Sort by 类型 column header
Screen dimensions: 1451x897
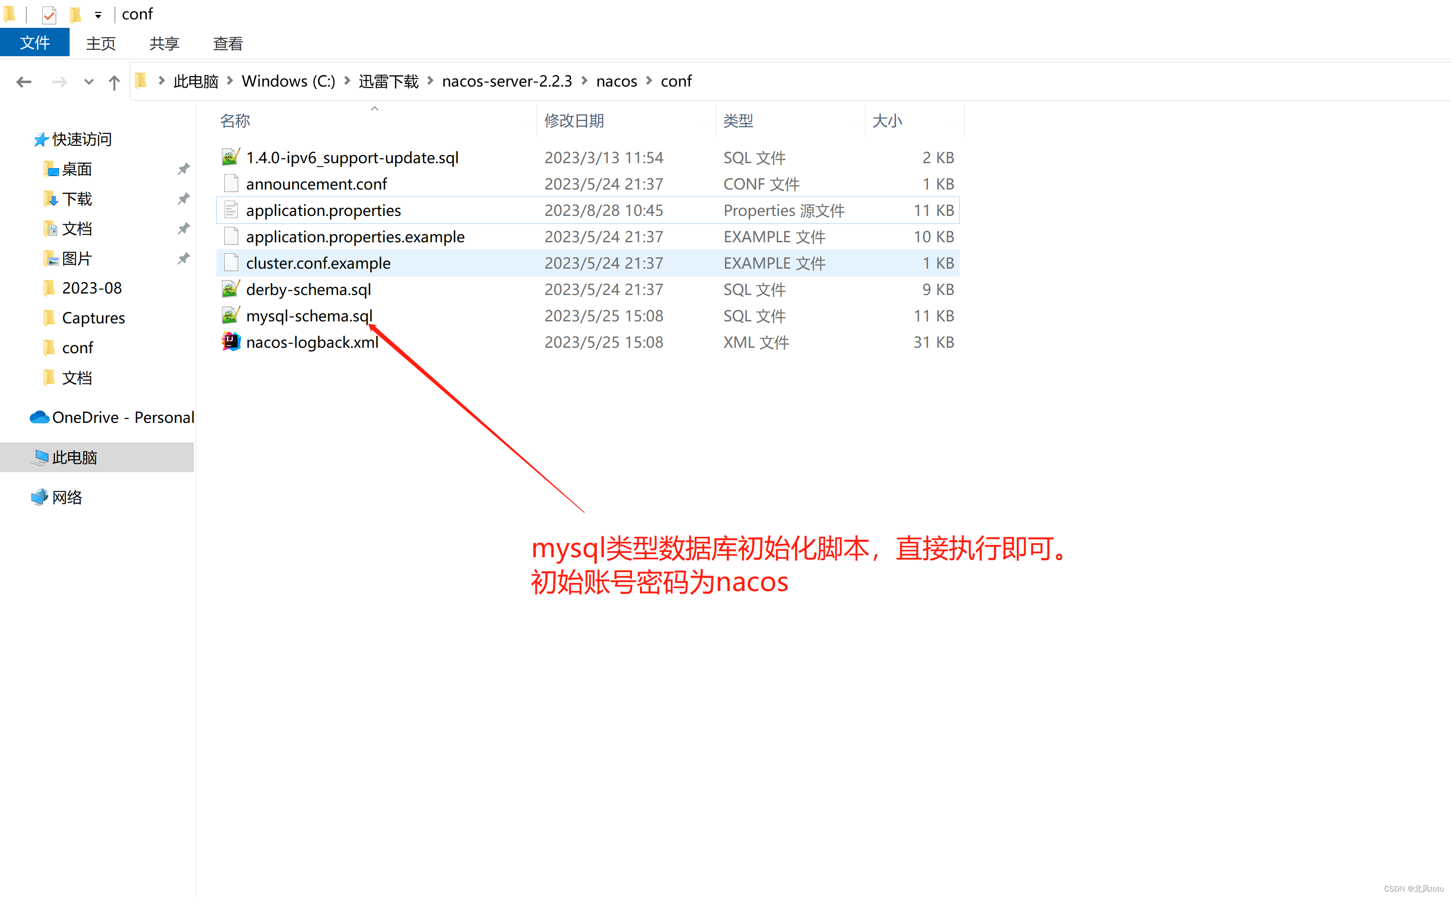point(738,121)
